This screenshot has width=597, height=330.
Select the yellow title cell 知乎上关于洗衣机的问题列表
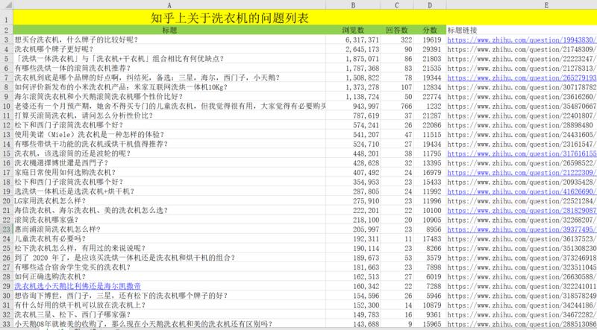pos(229,18)
